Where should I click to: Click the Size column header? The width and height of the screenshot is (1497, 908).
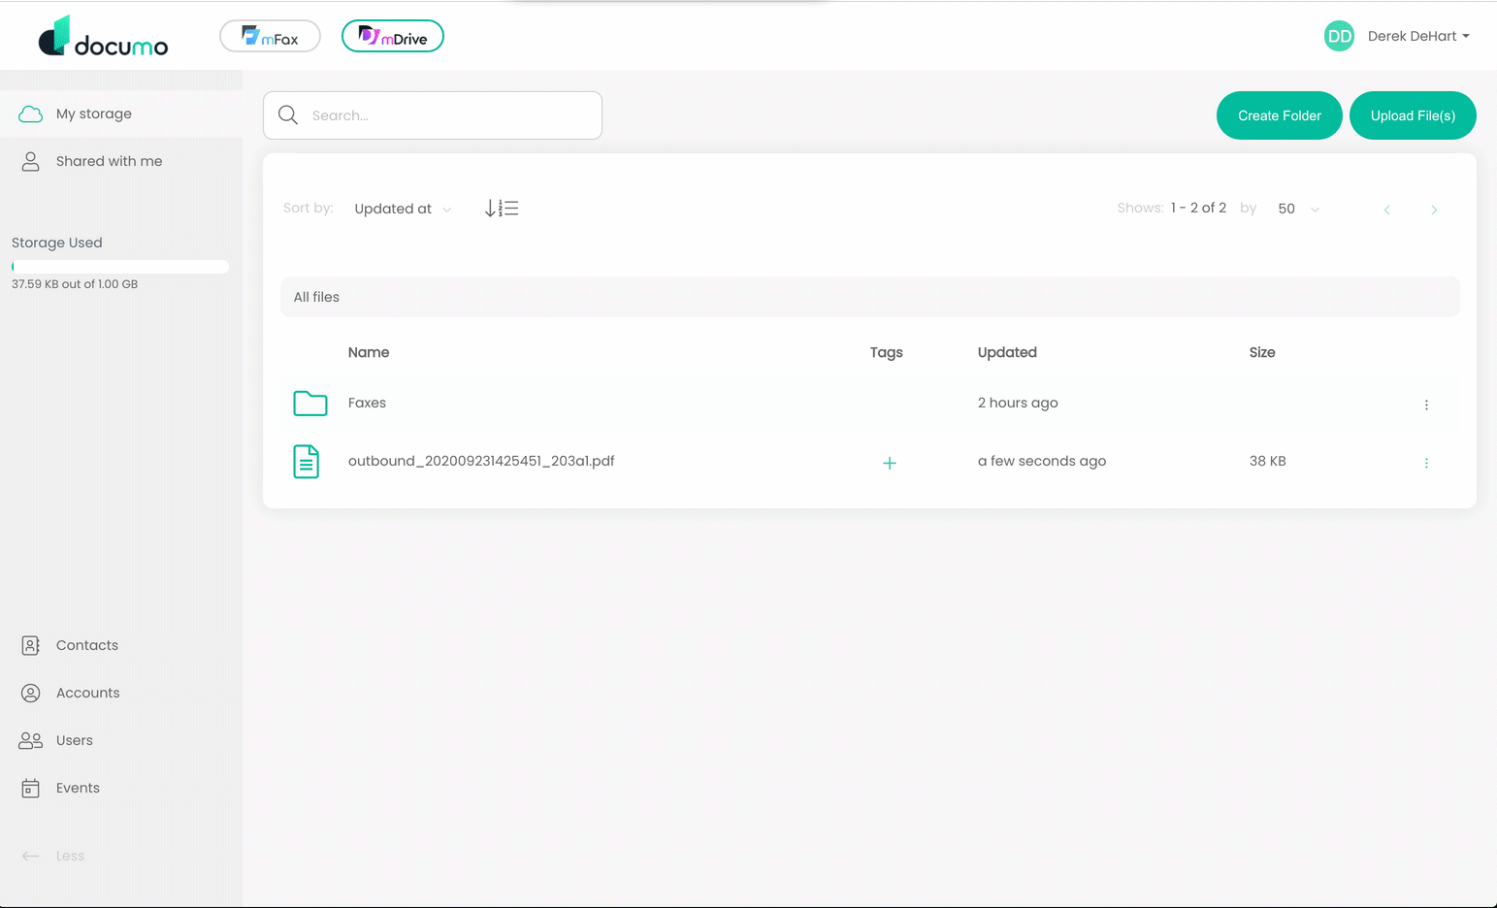click(1262, 352)
